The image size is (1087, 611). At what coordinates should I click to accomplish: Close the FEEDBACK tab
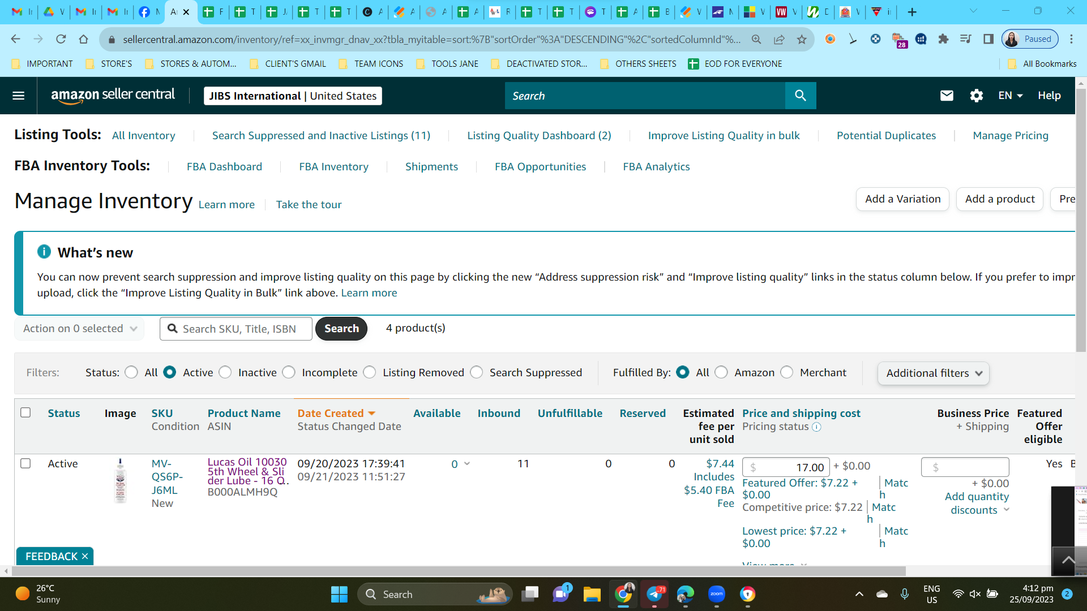85,556
